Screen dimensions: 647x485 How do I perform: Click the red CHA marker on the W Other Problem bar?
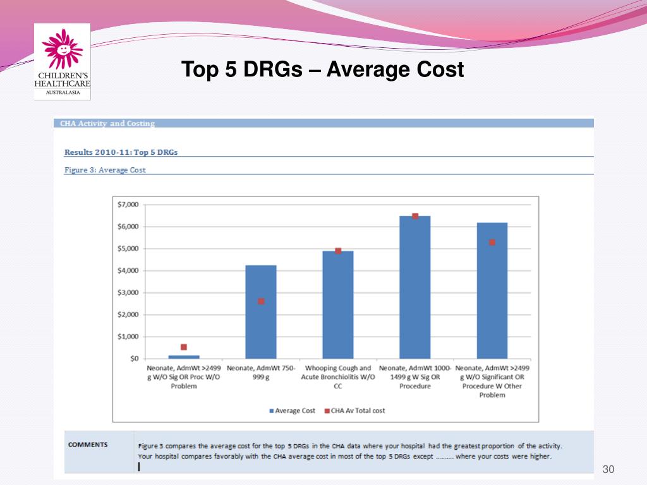pos(492,242)
